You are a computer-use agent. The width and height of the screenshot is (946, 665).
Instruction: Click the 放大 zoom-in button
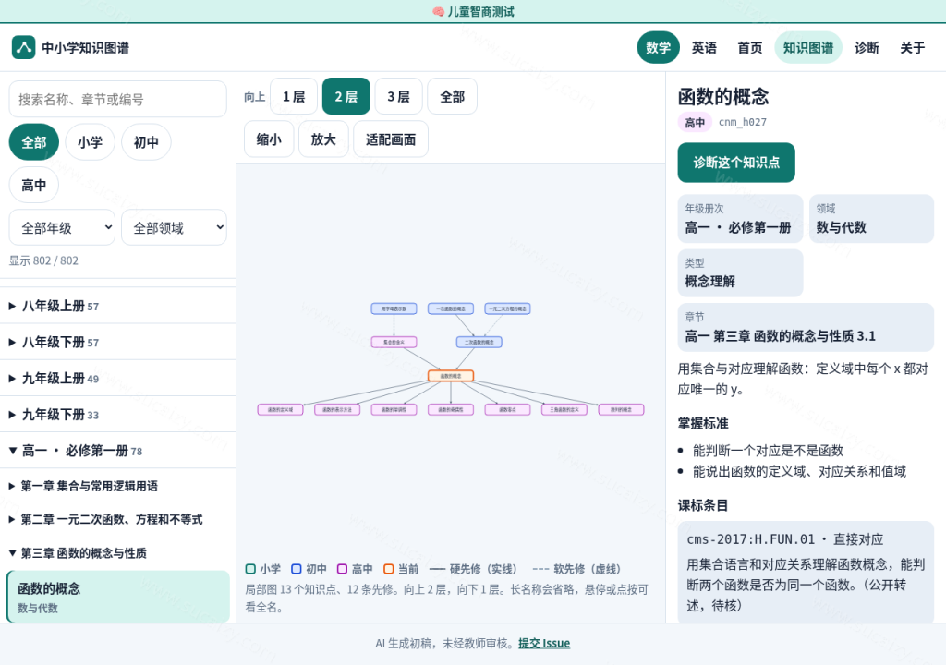[x=323, y=139]
